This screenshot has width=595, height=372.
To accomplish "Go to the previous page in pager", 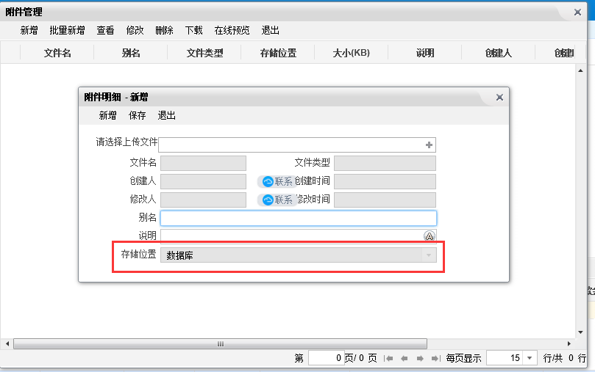I will pyautogui.click(x=404, y=358).
